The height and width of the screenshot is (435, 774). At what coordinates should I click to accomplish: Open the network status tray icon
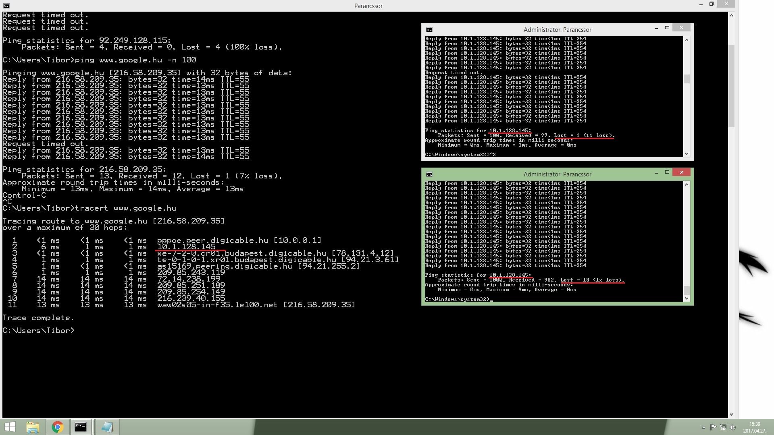[723, 427]
